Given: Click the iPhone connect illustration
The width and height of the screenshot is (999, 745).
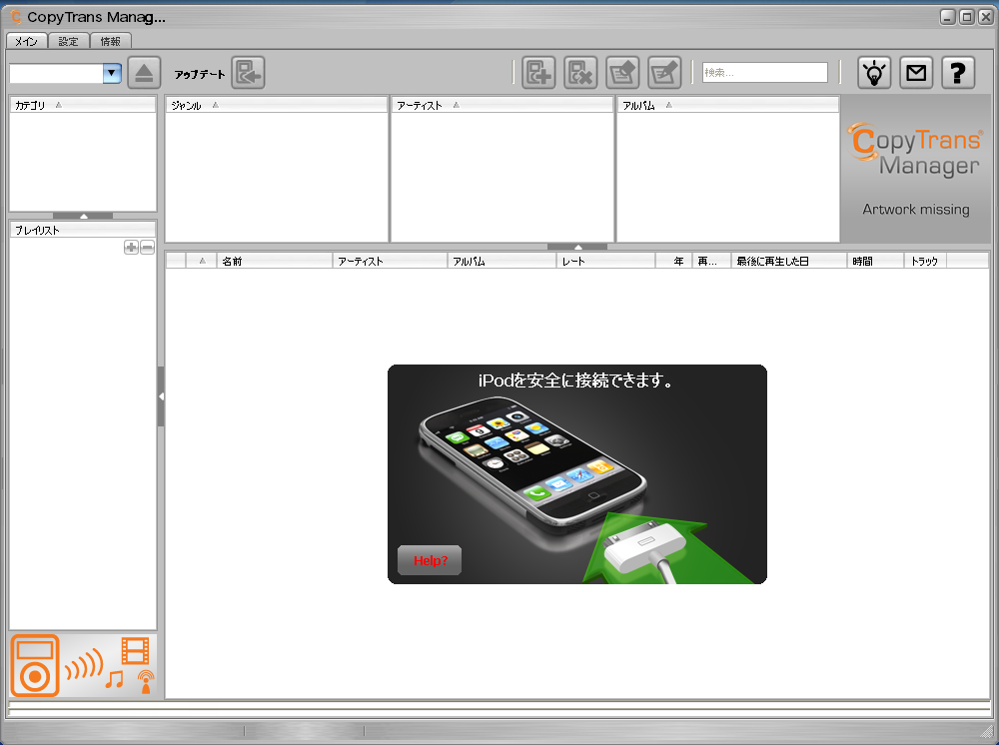Looking at the screenshot, I should 577,474.
